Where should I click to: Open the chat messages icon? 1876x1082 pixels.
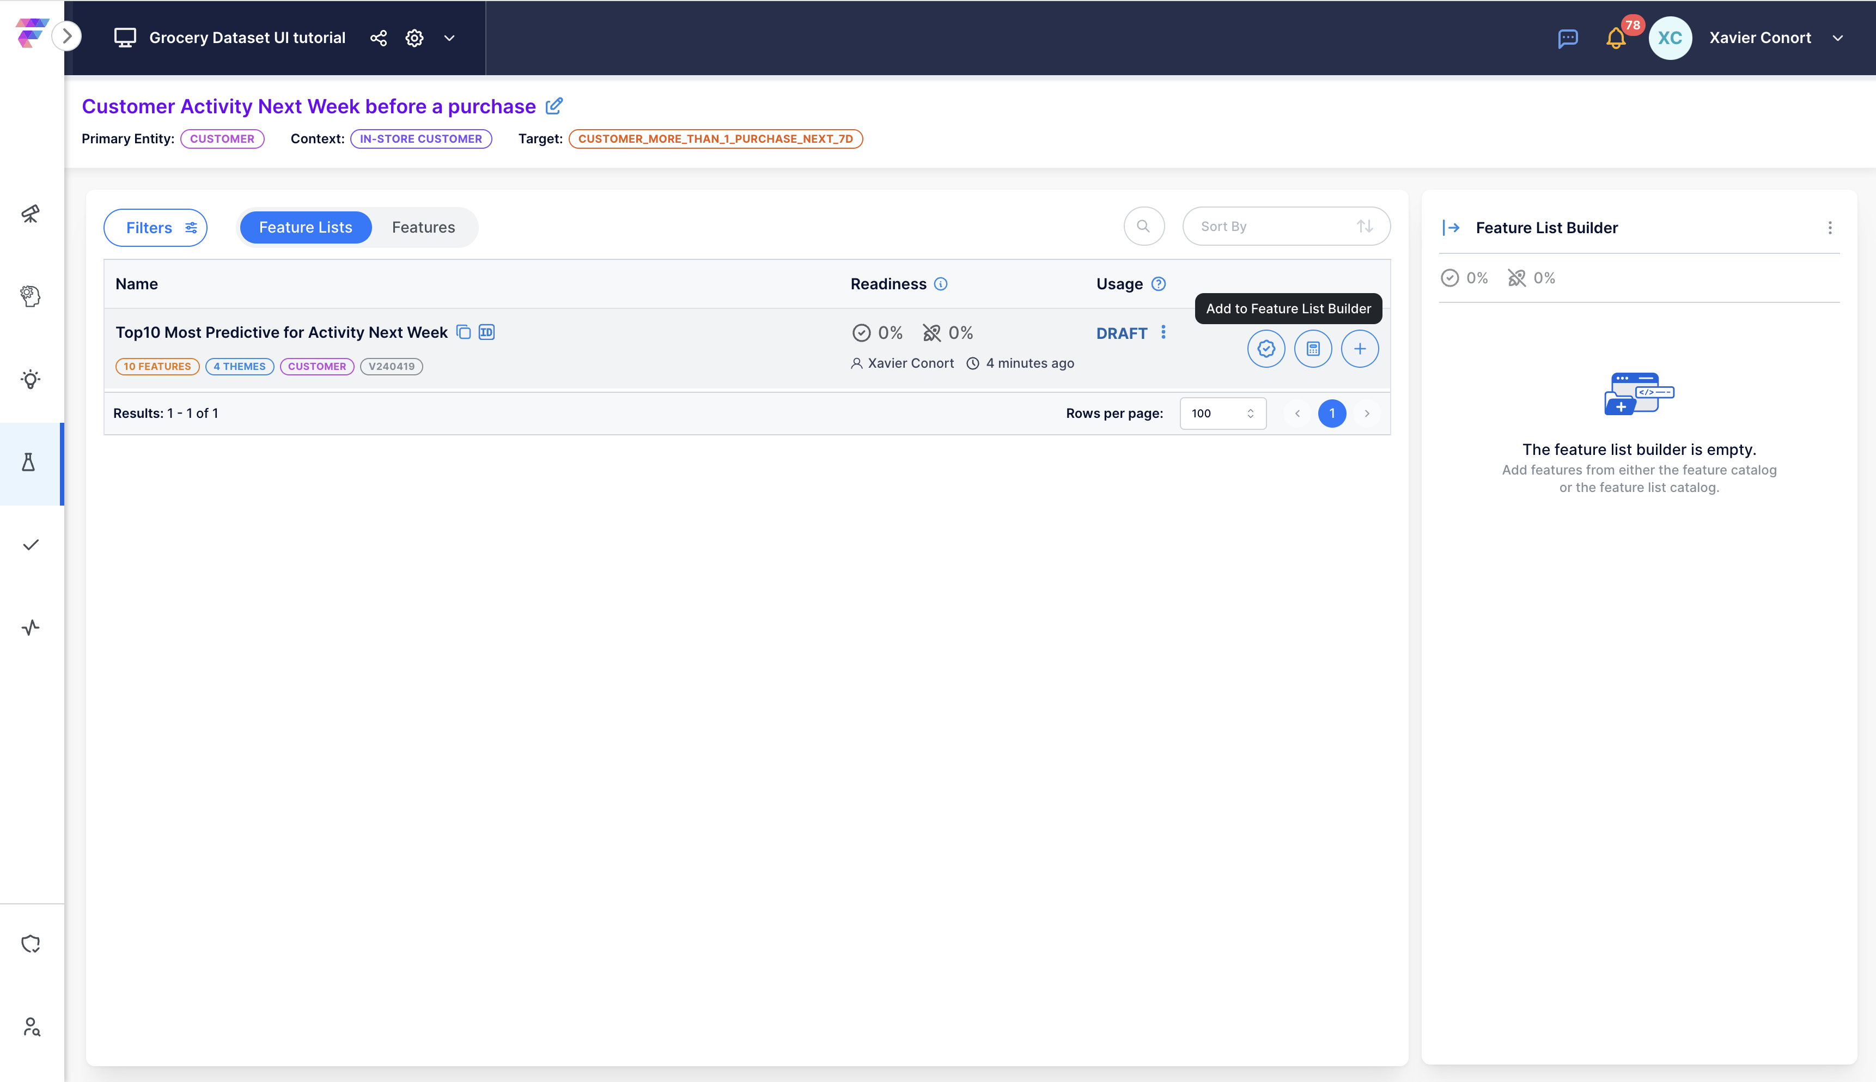pyautogui.click(x=1568, y=38)
